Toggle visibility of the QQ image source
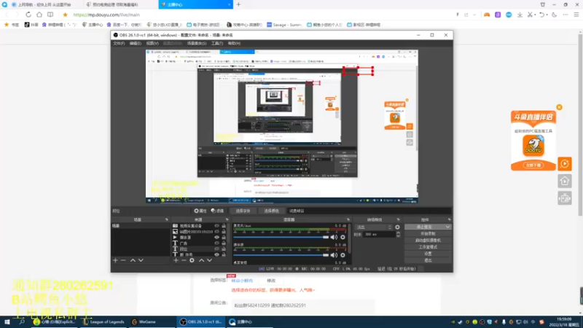 click(x=216, y=232)
